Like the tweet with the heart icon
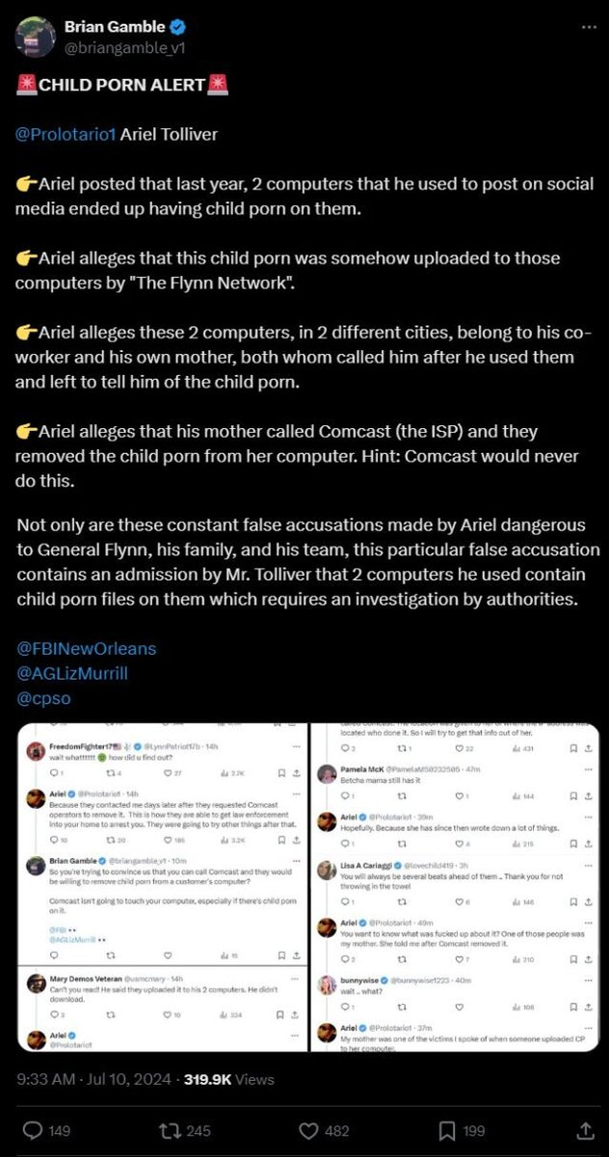This screenshot has height=1157, width=609. click(x=309, y=1129)
